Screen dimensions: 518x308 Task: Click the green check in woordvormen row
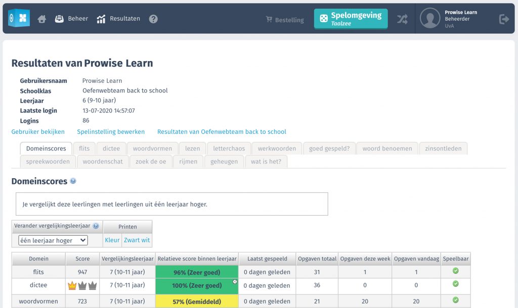[456, 300]
